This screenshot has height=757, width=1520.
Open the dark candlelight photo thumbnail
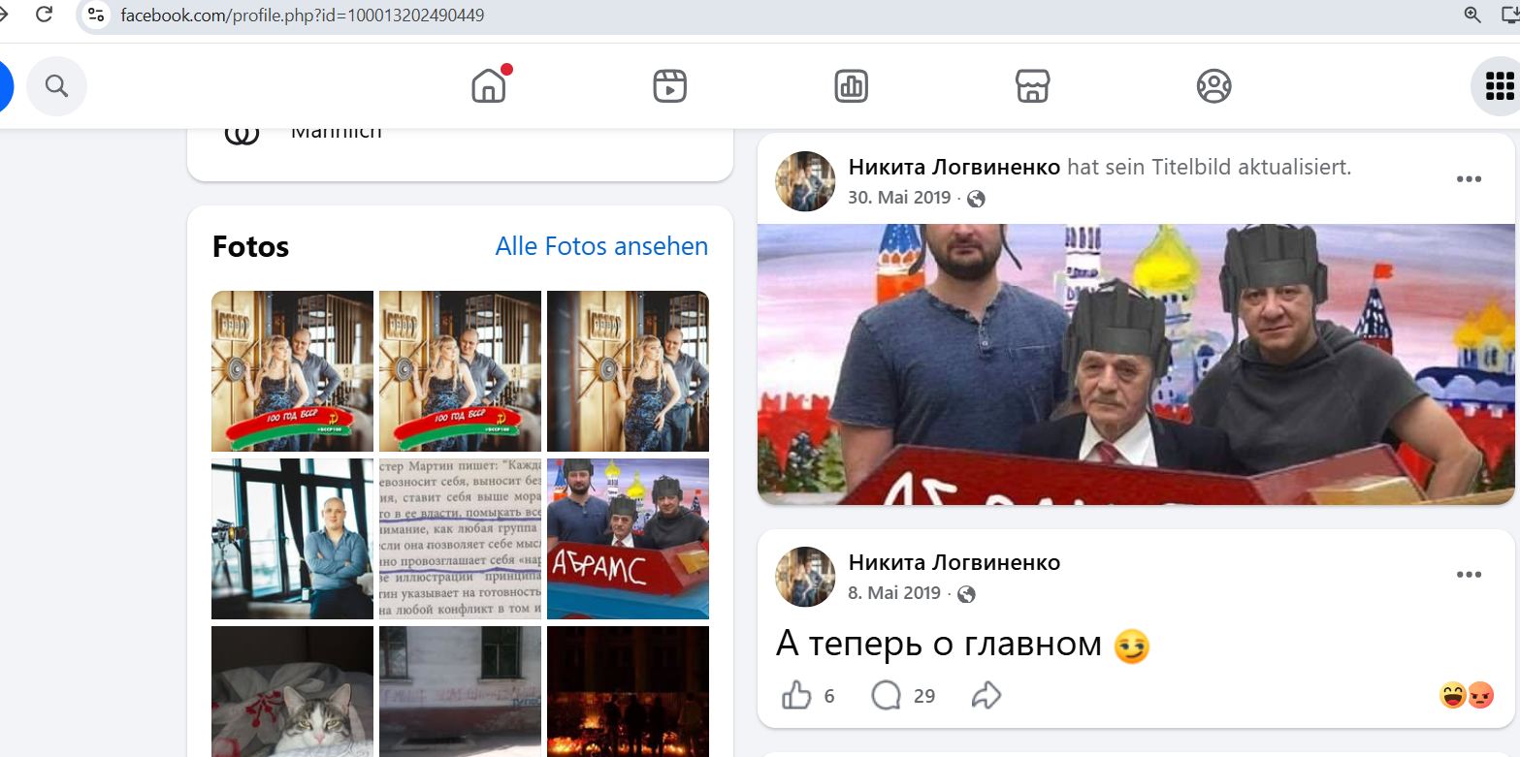[x=628, y=691]
